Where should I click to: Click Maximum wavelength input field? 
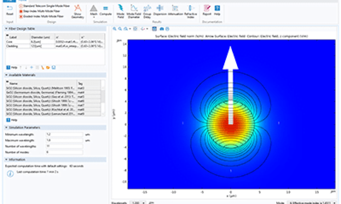(64, 140)
